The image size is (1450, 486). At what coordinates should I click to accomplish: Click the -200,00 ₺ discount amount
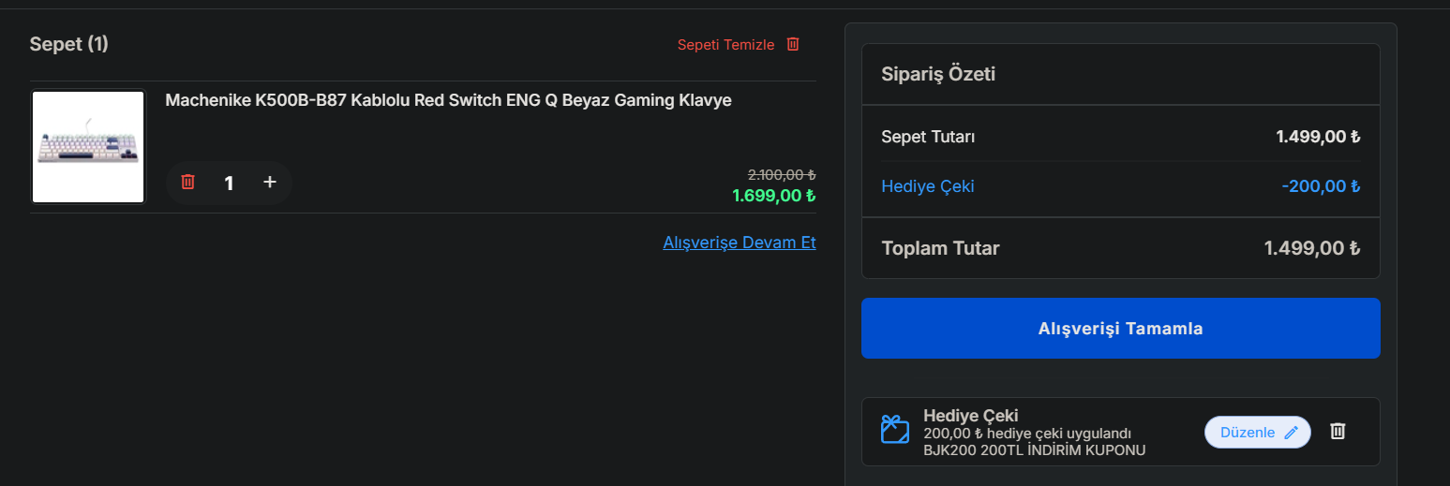1320,186
